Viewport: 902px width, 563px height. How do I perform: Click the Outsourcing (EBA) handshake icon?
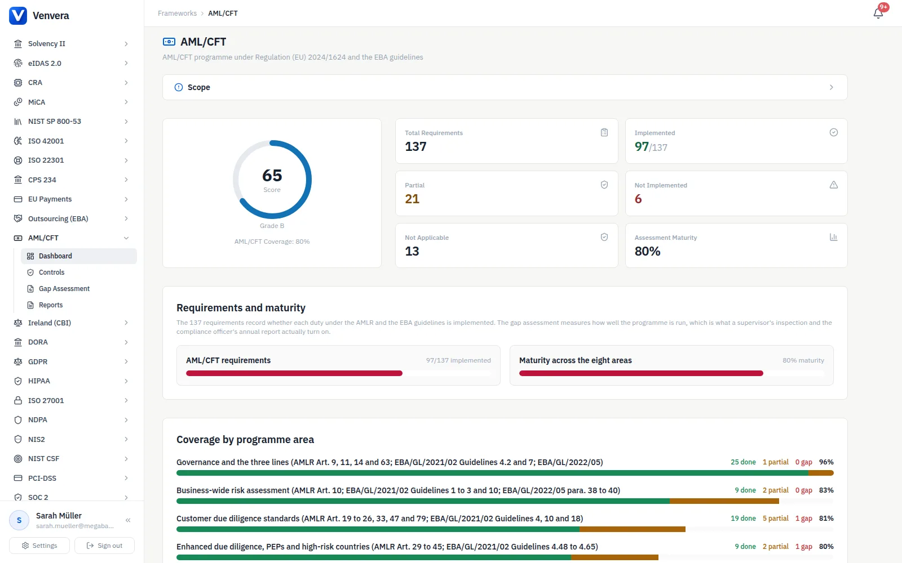[18, 218]
